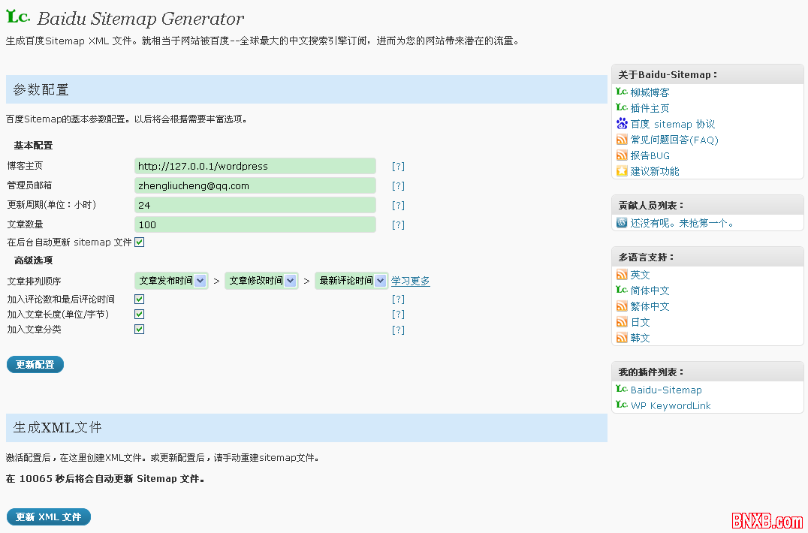Toggle 加入文章长度(单位/字节) checkbox
Screen dimensions: 808x533
point(139,314)
